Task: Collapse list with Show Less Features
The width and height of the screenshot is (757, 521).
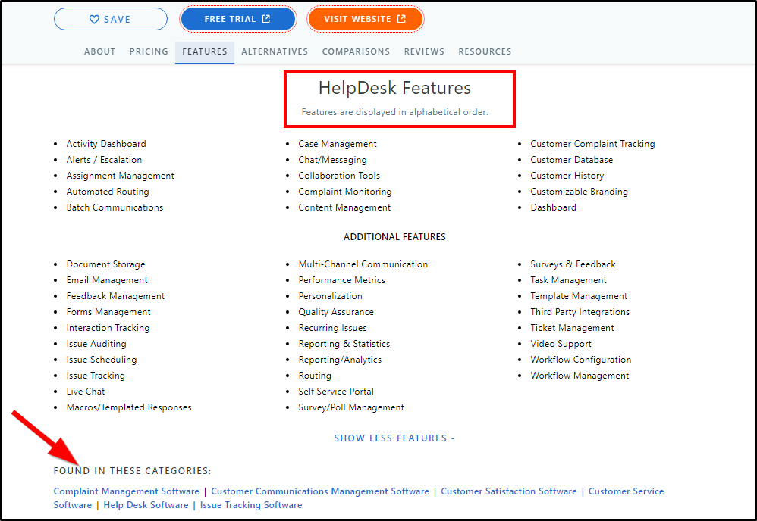Action: [394, 438]
